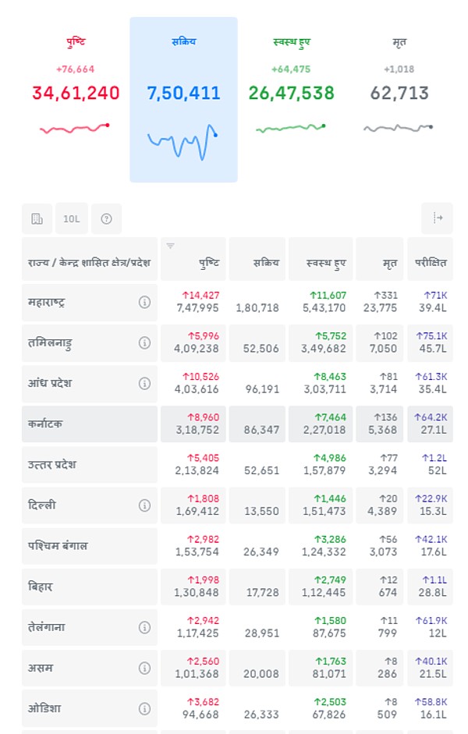Click the expand-columns arrow icon
This screenshot has height=734, width=468.
coord(437,218)
